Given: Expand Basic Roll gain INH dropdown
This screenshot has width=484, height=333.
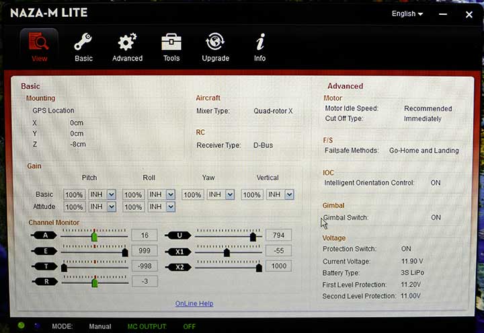Looking at the screenshot, I should [x=171, y=194].
